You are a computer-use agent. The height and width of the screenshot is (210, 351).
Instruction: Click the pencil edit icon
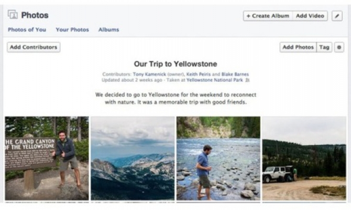(x=336, y=16)
